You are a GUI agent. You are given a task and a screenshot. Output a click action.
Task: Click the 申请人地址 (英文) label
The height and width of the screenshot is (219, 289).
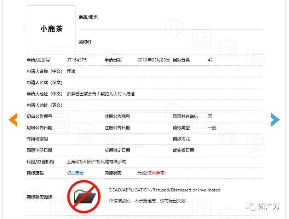click(45, 105)
